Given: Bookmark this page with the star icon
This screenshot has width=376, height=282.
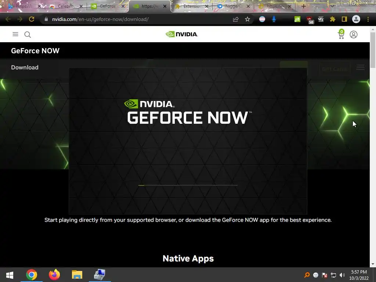Looking at the screenshot, I should click(x=247, y=19).
